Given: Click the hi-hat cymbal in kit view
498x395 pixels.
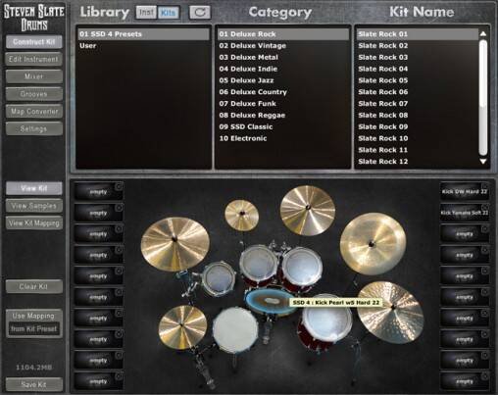Looking at the screenshot, I should click(182, 325).
